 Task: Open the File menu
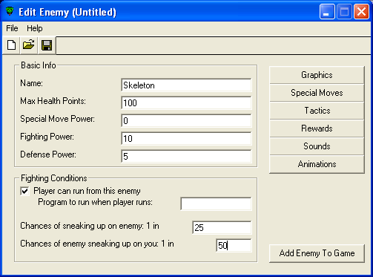(x=12, y=28)
